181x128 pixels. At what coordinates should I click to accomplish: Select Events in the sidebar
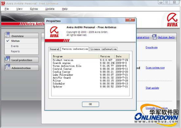tap(15, 46)
